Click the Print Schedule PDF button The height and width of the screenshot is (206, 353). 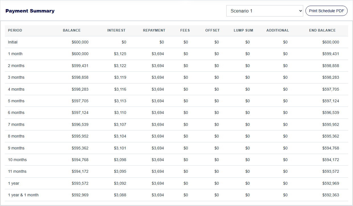click(327, 11)
